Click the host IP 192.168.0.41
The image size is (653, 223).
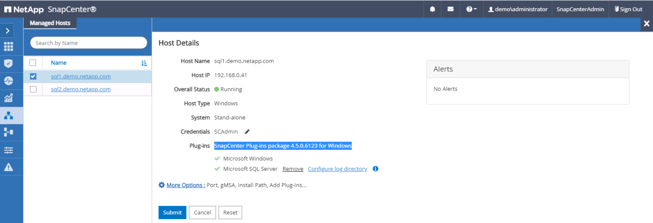tap(231, 75)
